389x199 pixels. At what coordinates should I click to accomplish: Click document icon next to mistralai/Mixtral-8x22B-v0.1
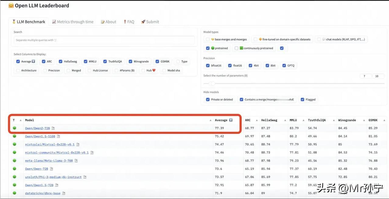78,145
